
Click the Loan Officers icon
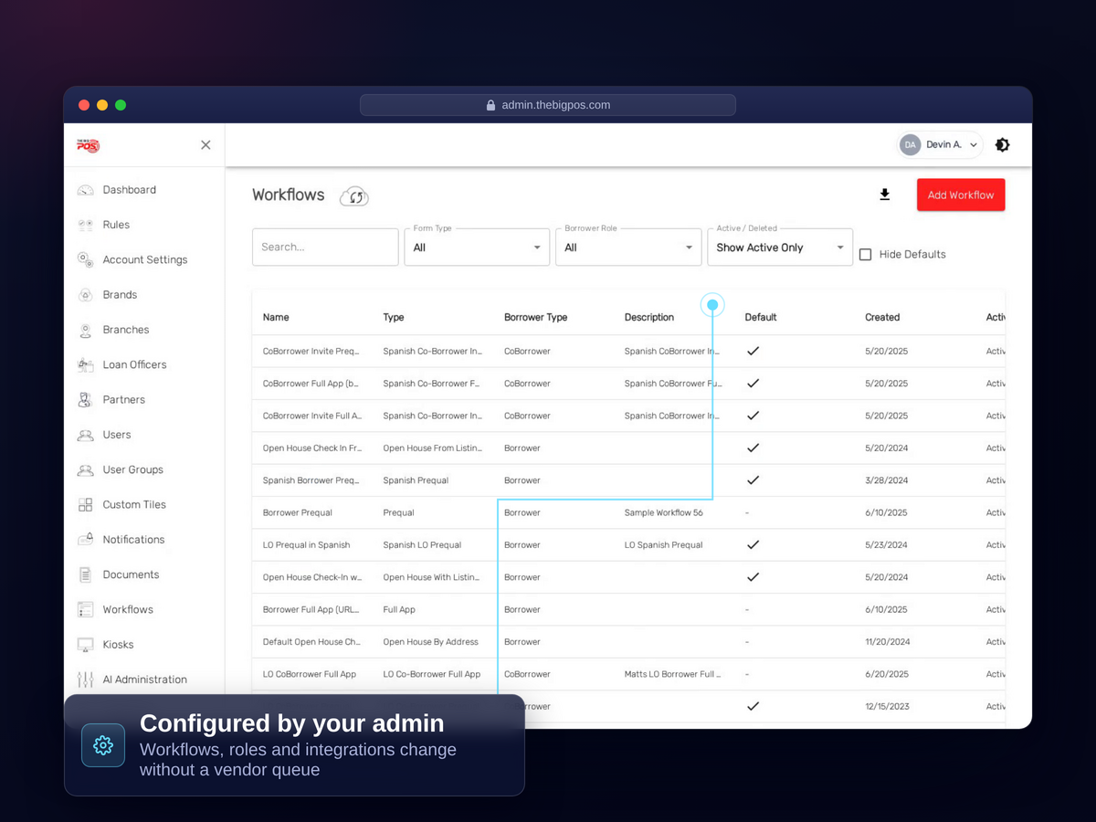86,364
